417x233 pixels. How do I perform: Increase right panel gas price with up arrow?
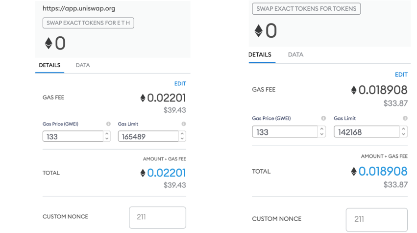click(x=322, y=129)
